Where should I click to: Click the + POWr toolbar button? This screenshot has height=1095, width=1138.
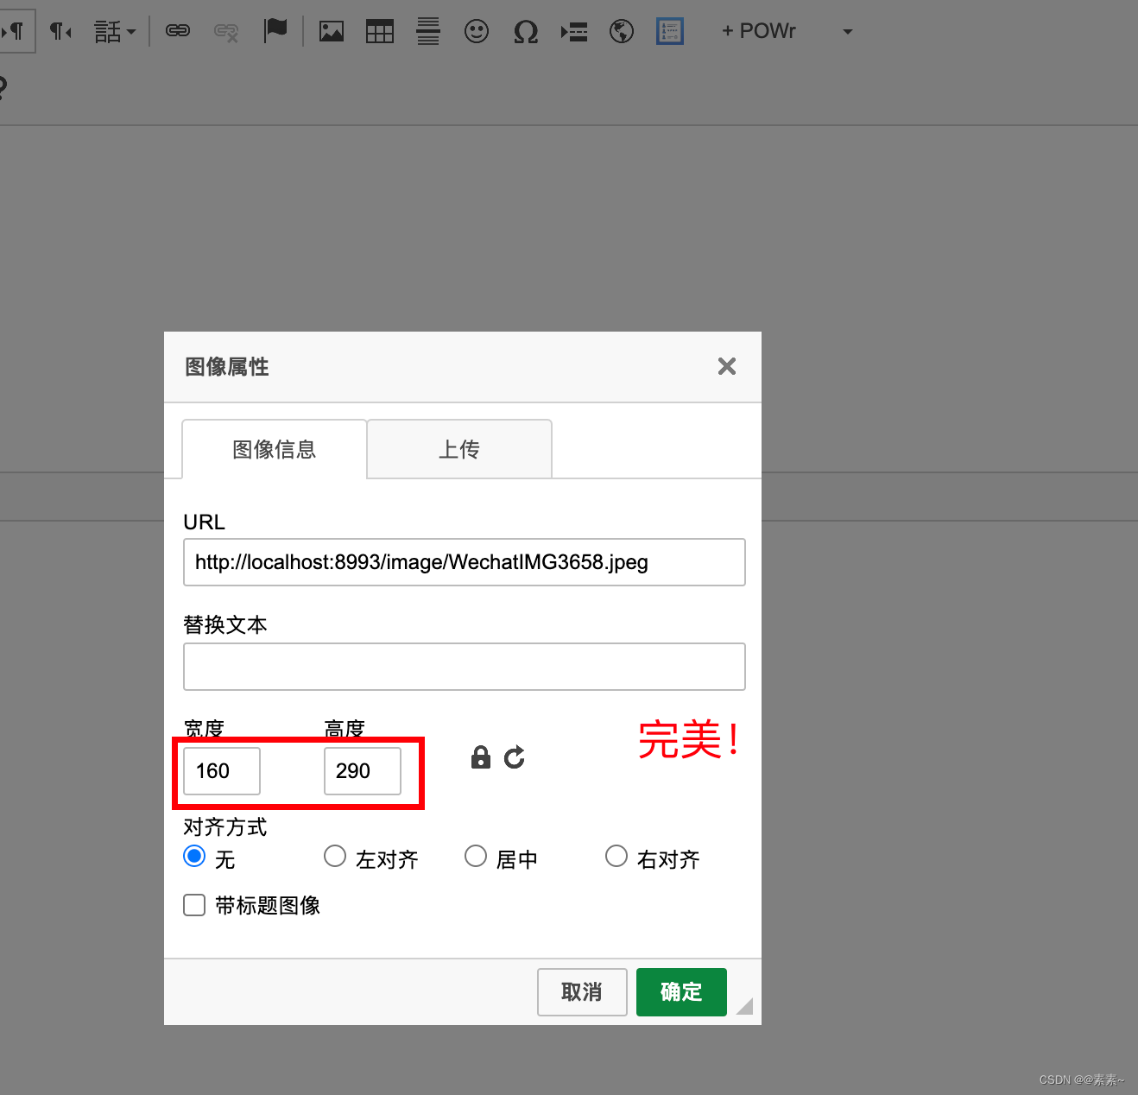point(759,31)
